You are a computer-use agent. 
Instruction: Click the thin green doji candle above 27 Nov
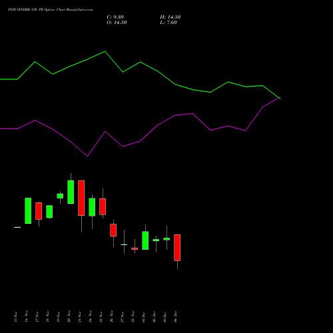[x=124, y=244]
